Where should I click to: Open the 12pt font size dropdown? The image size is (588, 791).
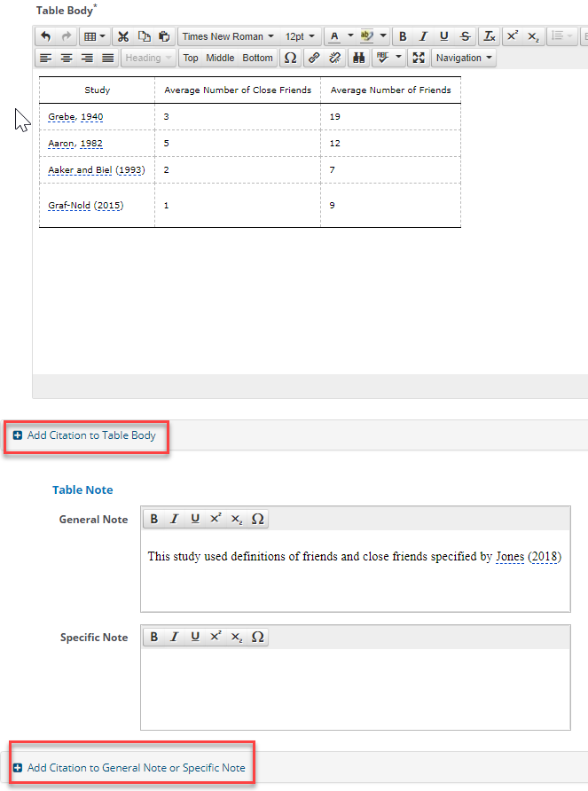(300, 36)
